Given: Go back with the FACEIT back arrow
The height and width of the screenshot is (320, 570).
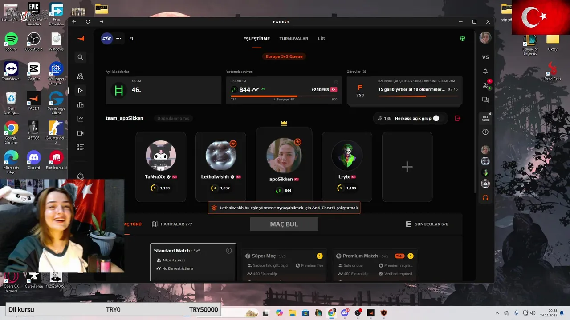Looking at the screenshot, I should [74, 21].
